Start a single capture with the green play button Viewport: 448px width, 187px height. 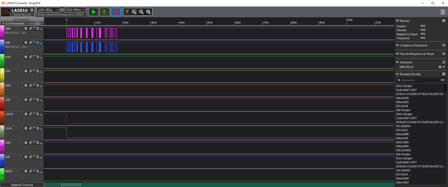(x=93, y=12)
